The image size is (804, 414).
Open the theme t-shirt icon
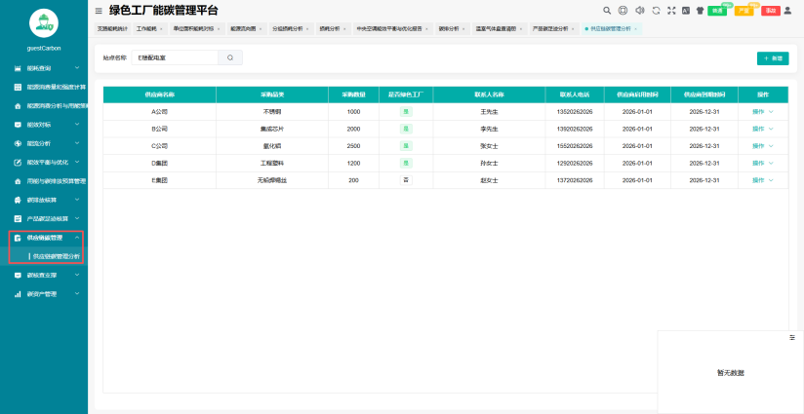(x=700, y=11)
